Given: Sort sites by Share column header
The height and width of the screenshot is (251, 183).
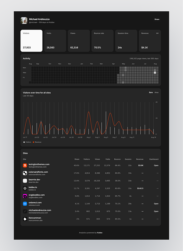Looking at the screenshot, I should point(77,159).
